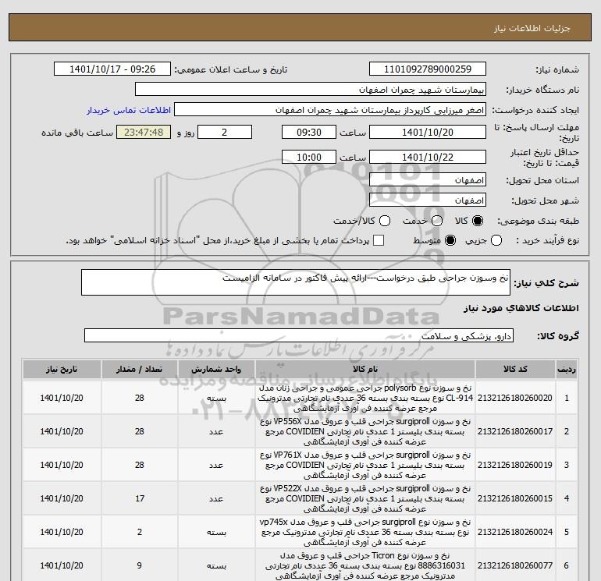Click product code 2132126180260024
The image size is (601, 581).
click(x=515, y=532)
